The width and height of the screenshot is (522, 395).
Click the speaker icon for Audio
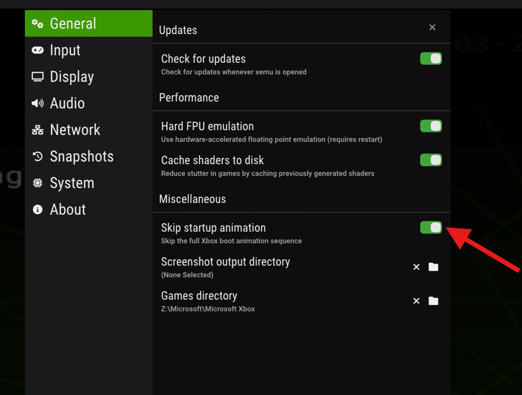pos(38,104)
